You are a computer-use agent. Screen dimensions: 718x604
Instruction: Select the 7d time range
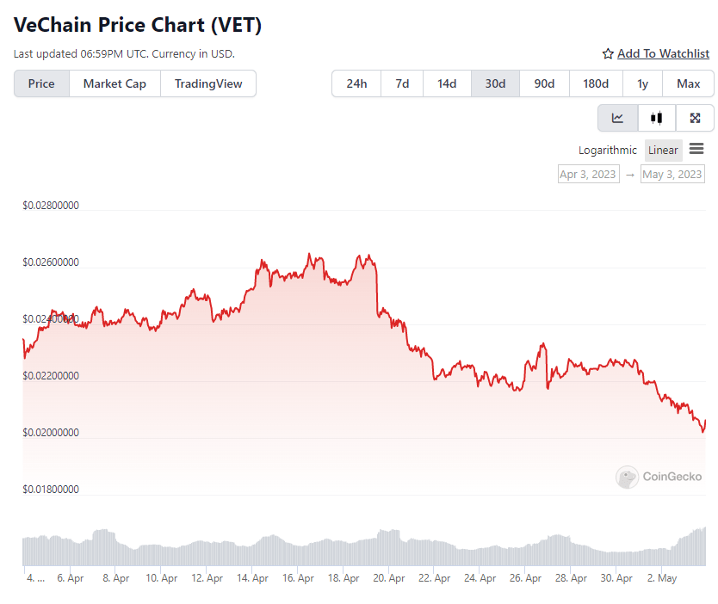[x=402, y=83]
